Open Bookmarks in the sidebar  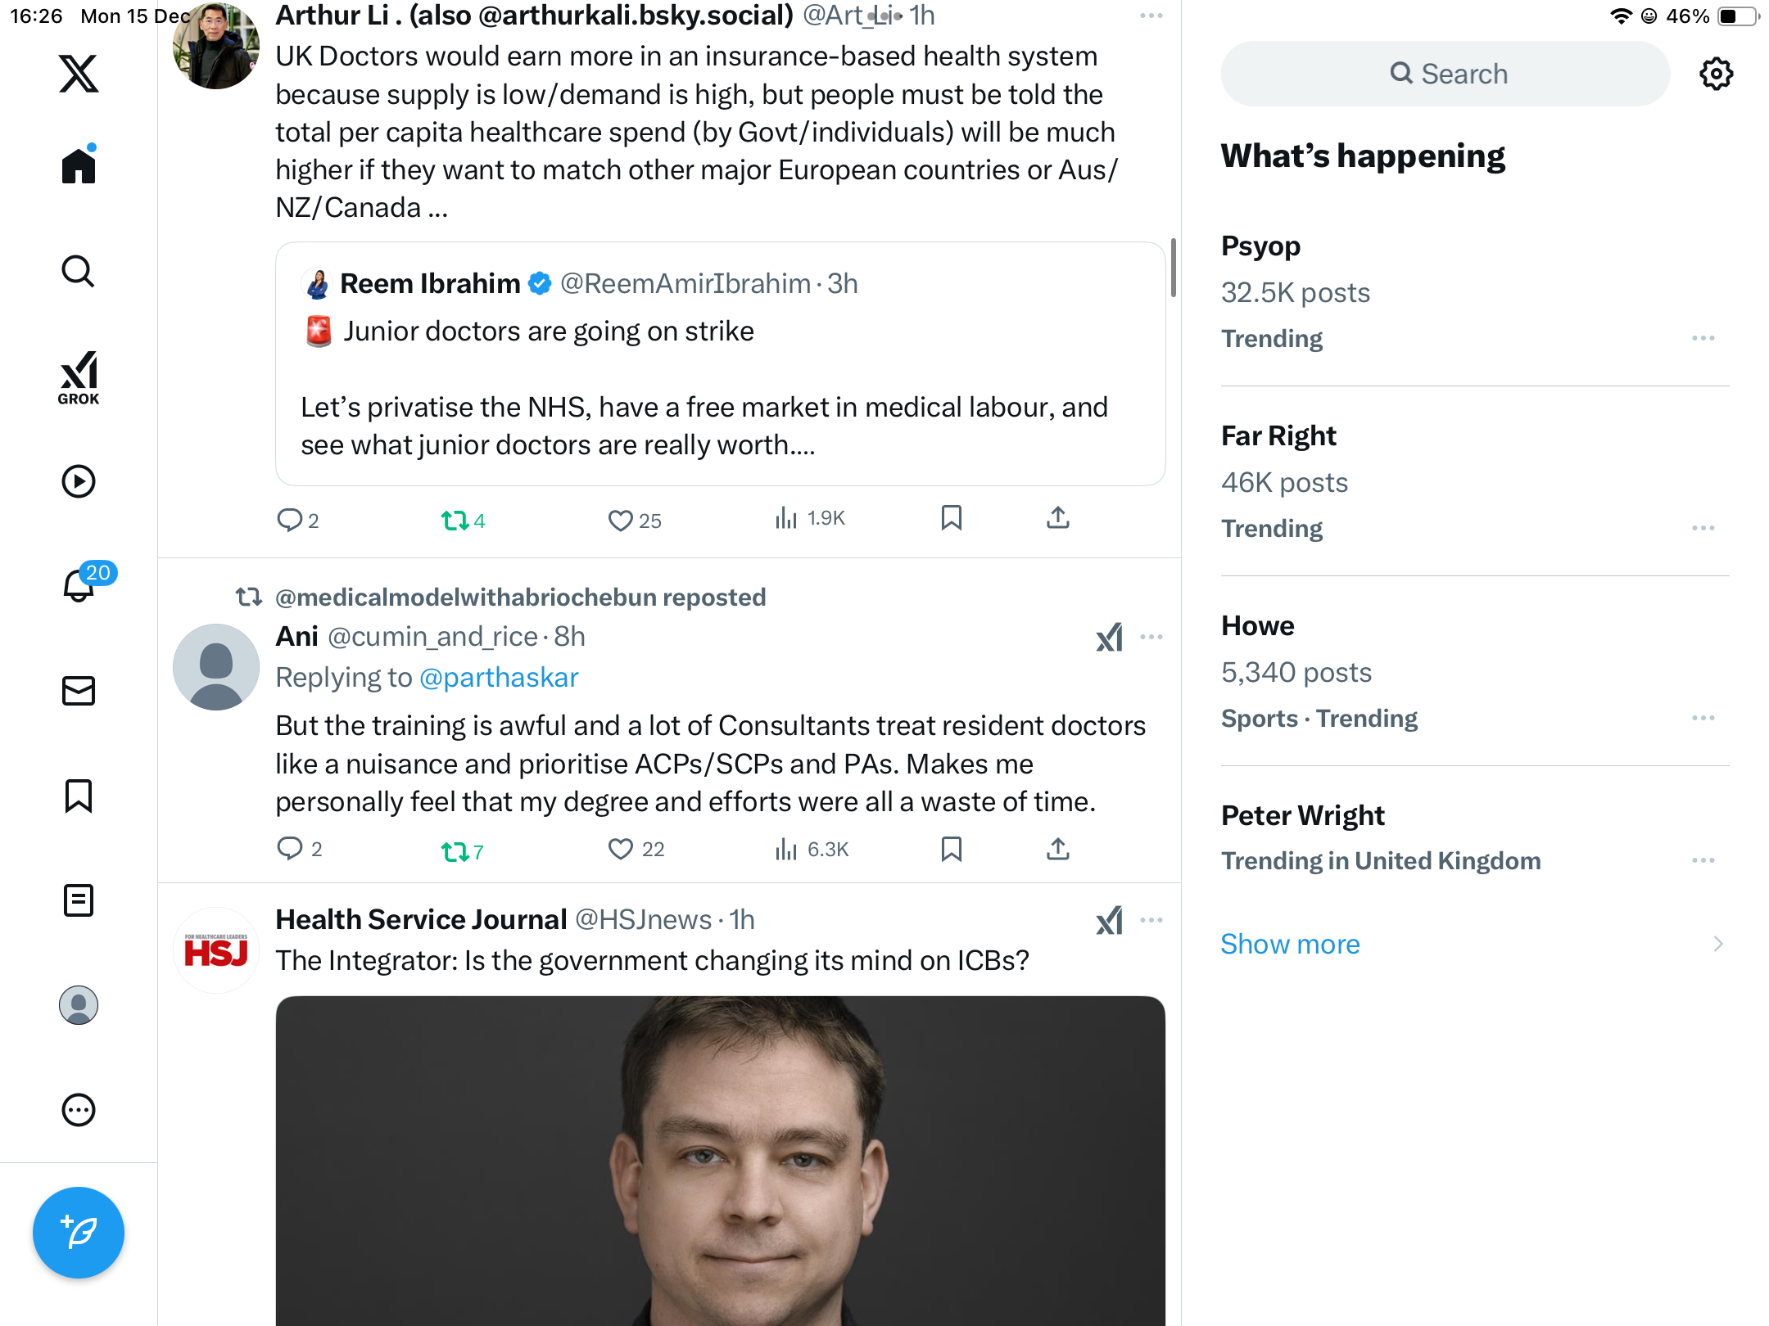point(79,796)
